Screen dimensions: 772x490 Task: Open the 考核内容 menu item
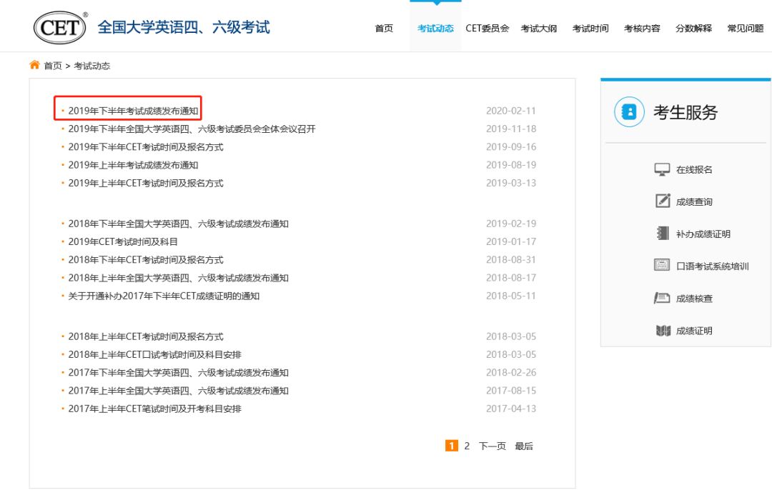point(641,29)
